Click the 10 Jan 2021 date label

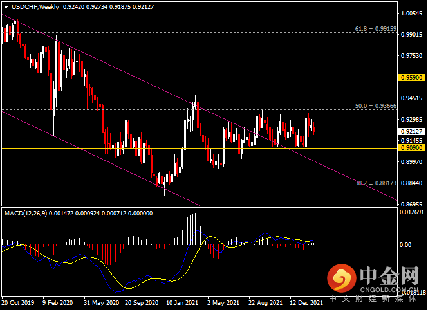pos(182,303)
